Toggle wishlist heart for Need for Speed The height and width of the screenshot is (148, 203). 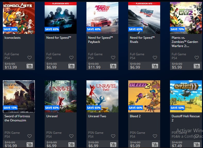71,58
